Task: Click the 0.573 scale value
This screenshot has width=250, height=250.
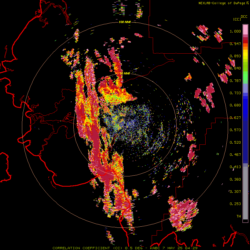Action: pos(235,130)
